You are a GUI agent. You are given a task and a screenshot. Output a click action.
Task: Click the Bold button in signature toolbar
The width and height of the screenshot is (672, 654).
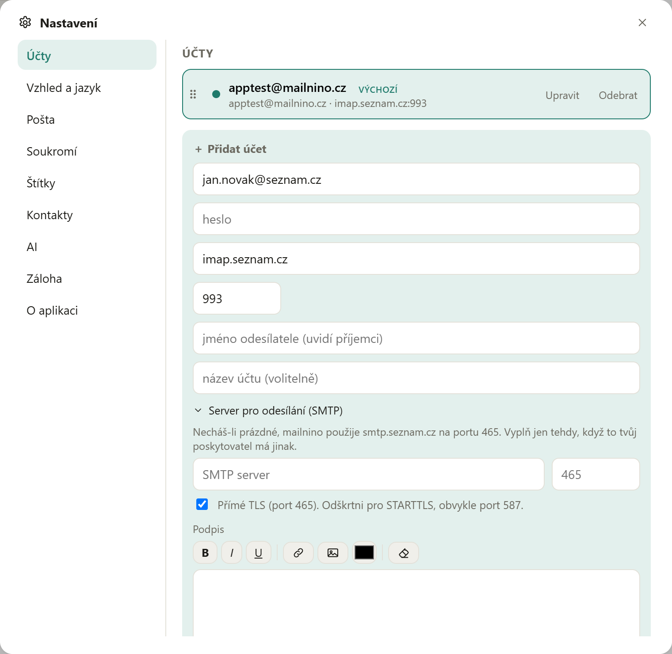205,553
